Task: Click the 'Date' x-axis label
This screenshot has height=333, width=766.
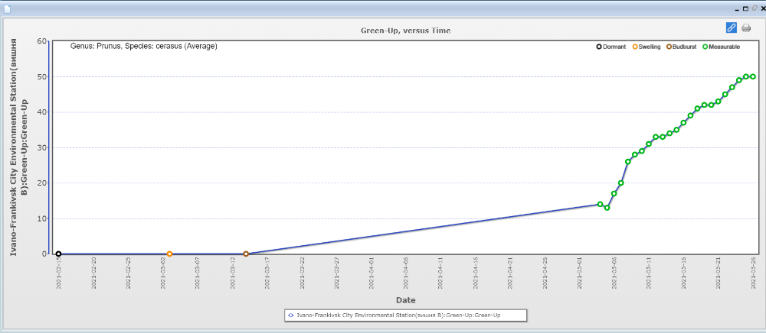Action: coord(405,300)
